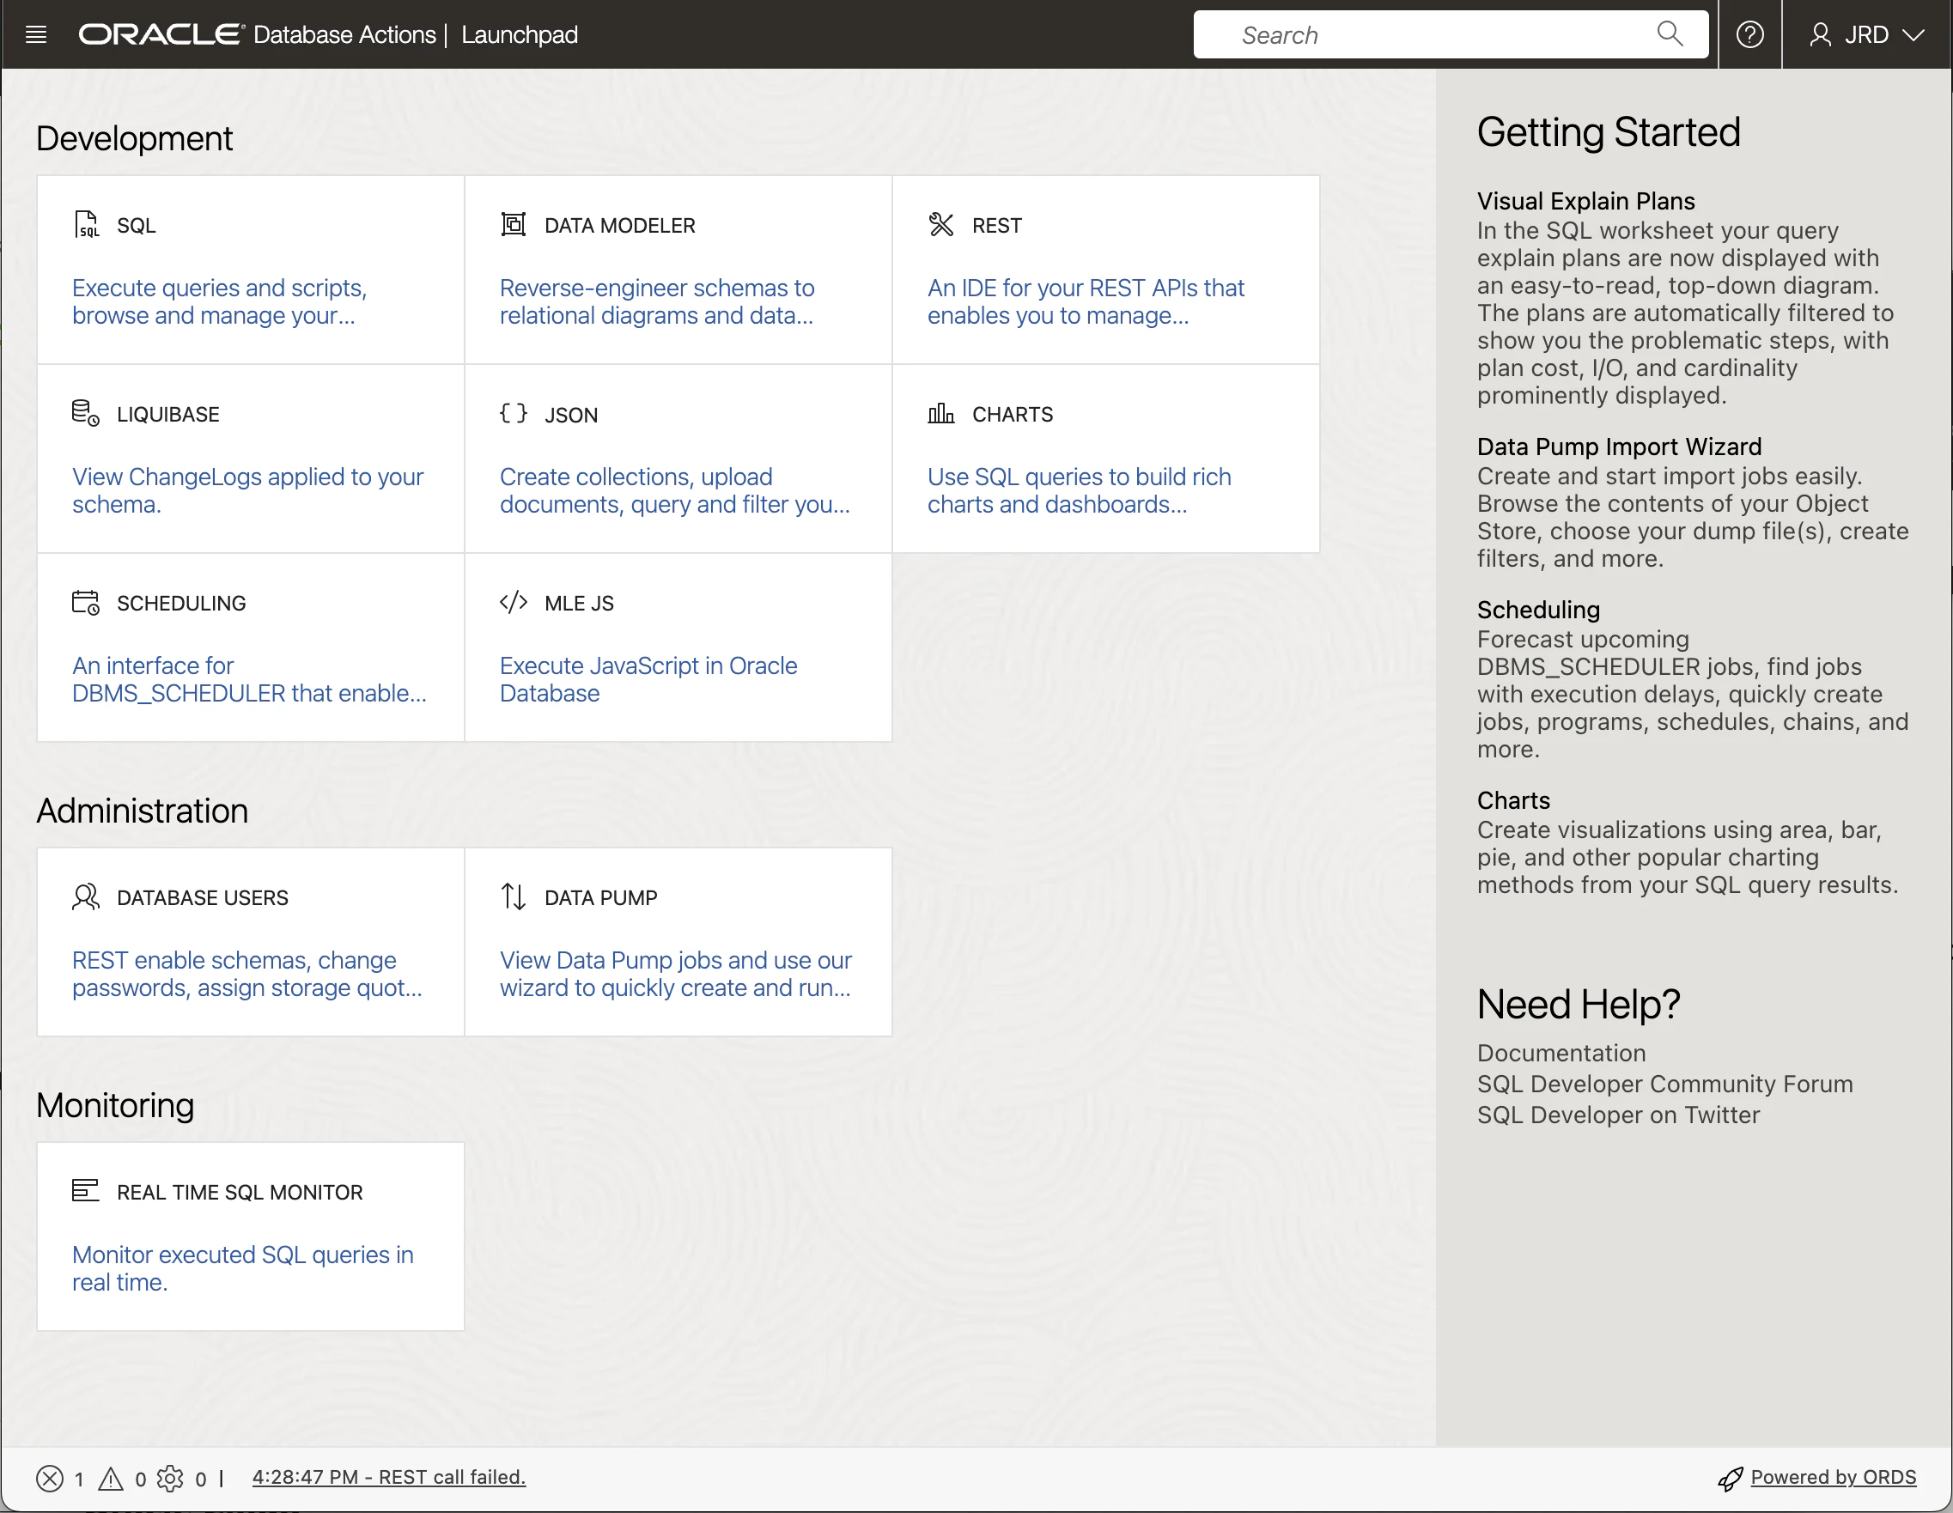Click the Charts heading in Getting Started
The image size is (1953, 1513).
coord(1513,799)
